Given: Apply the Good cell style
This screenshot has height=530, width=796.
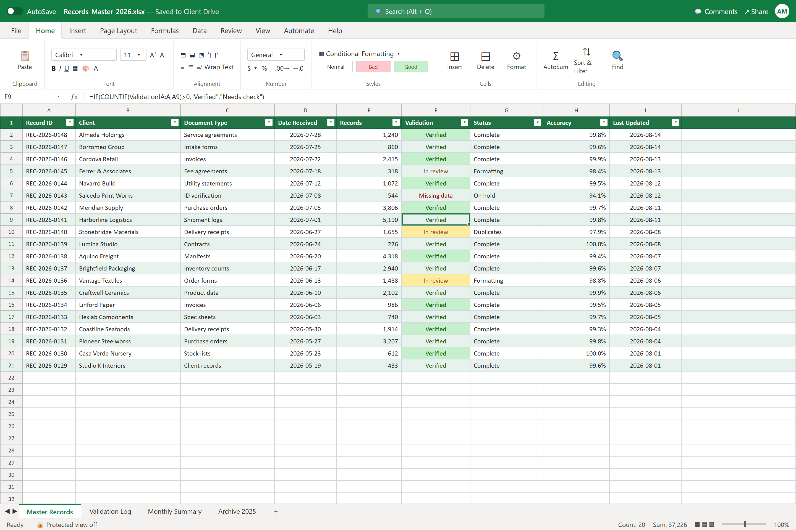Looking at the screenshot, I should click(411, 67).
